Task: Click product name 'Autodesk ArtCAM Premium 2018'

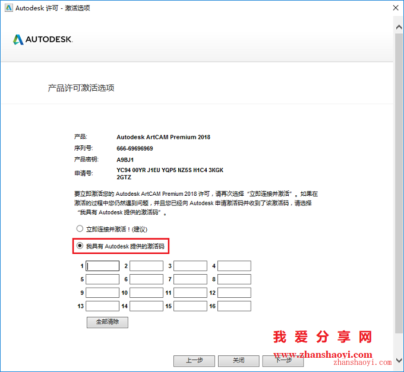Action: click(x=163, y=137)
